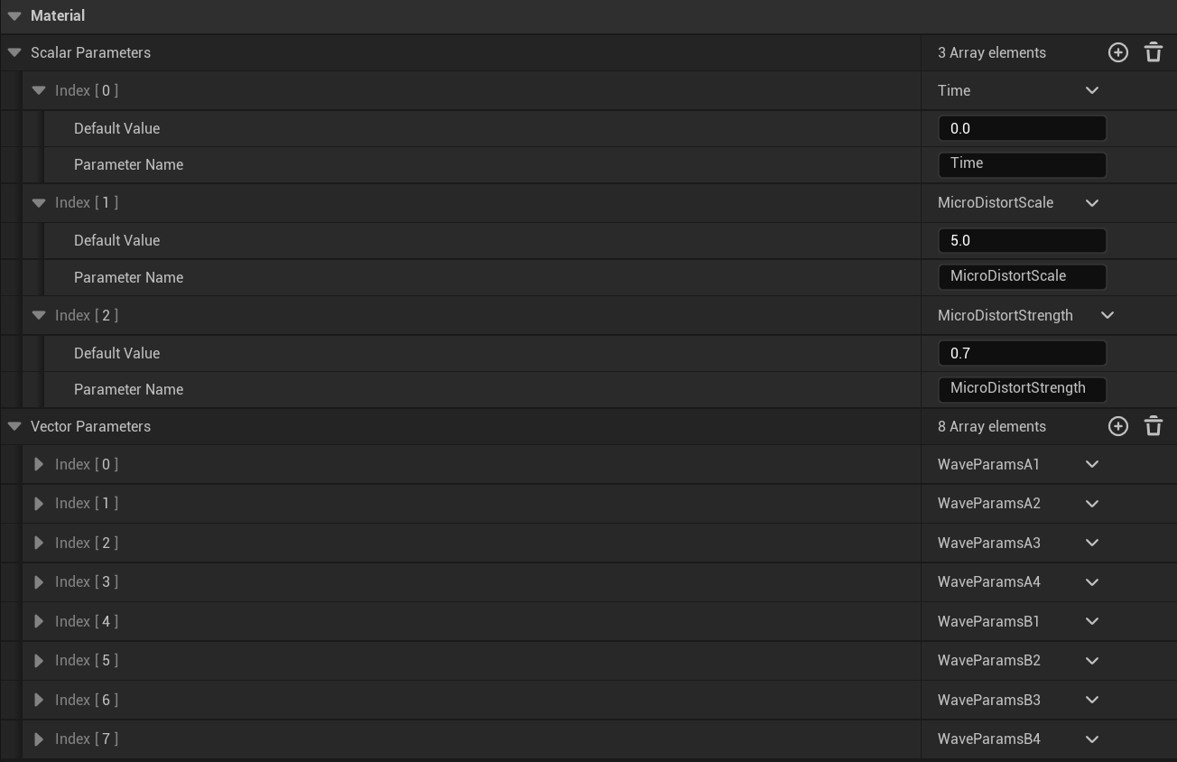
Task: Add a new Scalar Parameters array element
Action: tap(1117, 53)
